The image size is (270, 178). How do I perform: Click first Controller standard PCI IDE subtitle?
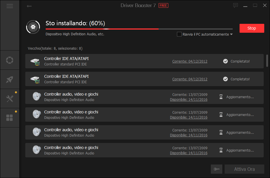(x=65, y=64)
